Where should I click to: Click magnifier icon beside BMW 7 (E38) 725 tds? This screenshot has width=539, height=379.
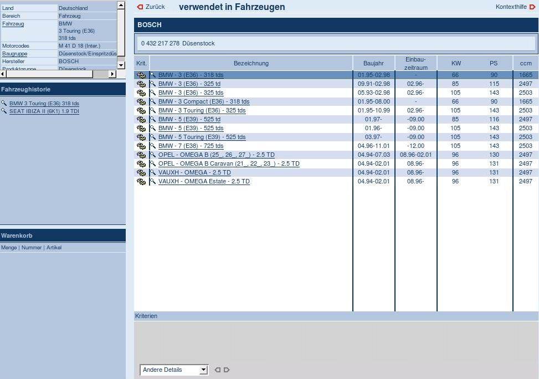[153, 146]
